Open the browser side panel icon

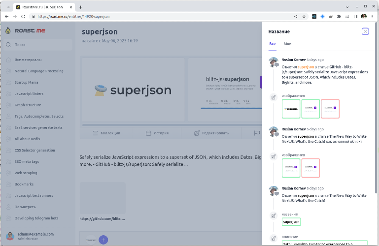pyautogui.click(x=355, y=16)
